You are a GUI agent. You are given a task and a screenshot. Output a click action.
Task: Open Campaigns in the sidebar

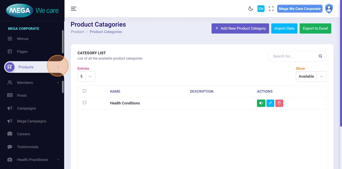tap(26, 108)
